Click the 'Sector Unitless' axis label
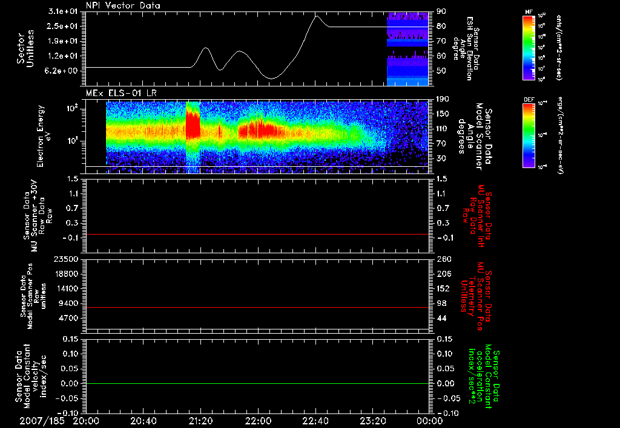The height and width of the screenshot is (428, 620). pos(25,48)
